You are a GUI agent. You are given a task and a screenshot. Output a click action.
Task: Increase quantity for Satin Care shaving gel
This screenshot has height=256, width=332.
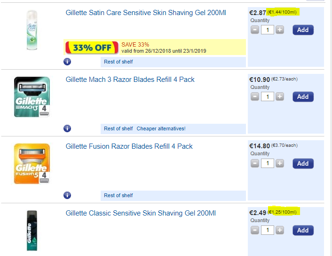(280, 30)
